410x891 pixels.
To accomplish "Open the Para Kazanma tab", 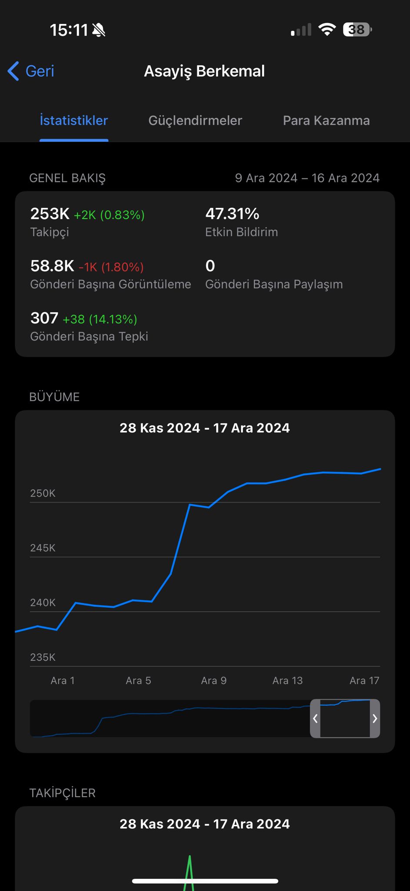I will pos(326,121).
